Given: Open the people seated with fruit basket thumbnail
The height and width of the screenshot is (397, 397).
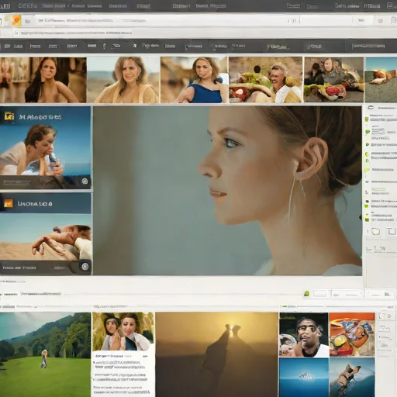Looking at the screenshot, I should click(x=333, y=80).
